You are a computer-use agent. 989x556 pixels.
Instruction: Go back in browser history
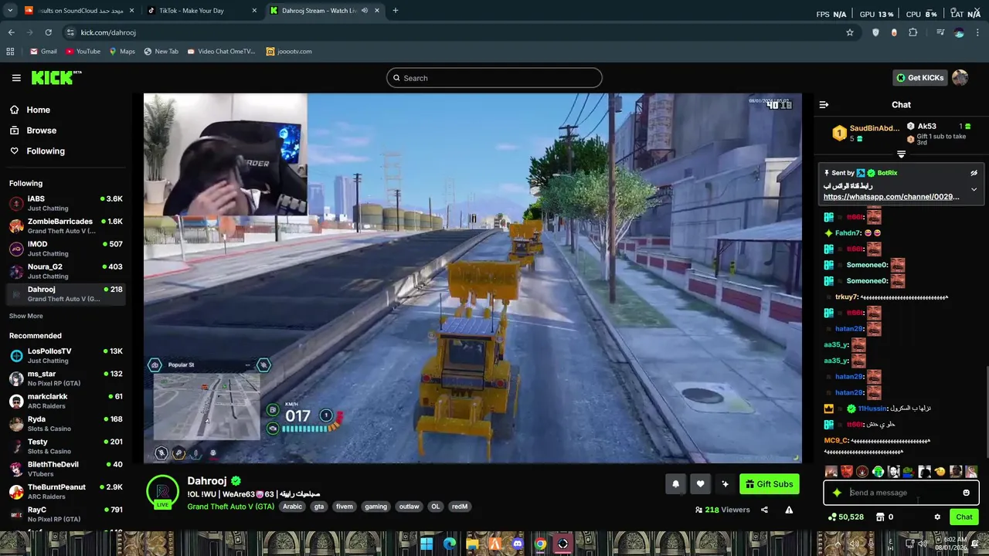click(x=11, y=32)
